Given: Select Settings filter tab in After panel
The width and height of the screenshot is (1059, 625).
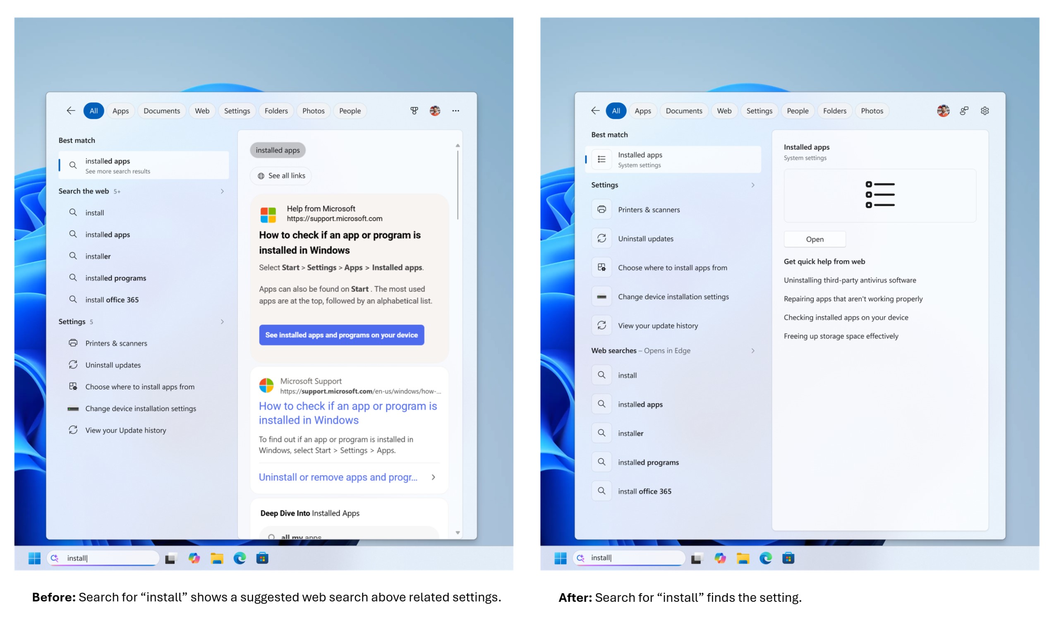Looking at the screenshot, I should click(759, 111).
